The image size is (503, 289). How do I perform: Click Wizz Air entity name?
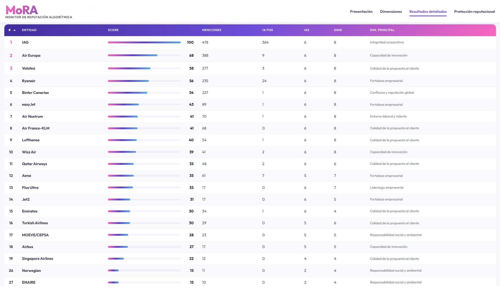tap(29, 152)
